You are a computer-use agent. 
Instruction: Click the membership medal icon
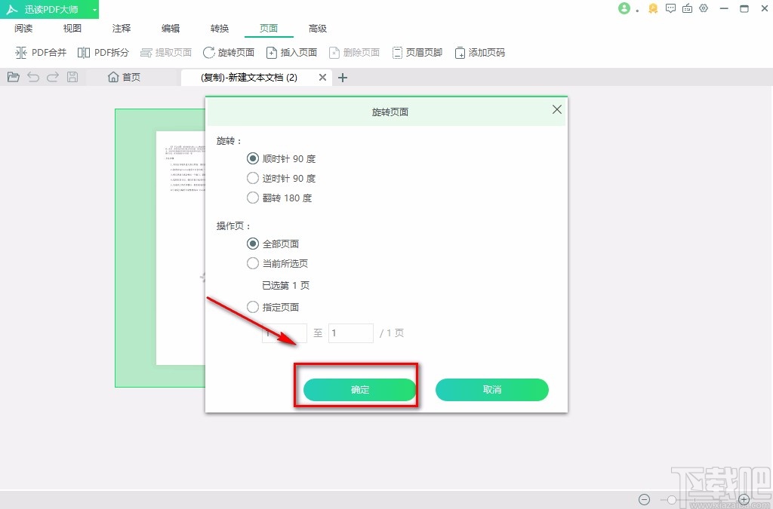coord(652,9)
